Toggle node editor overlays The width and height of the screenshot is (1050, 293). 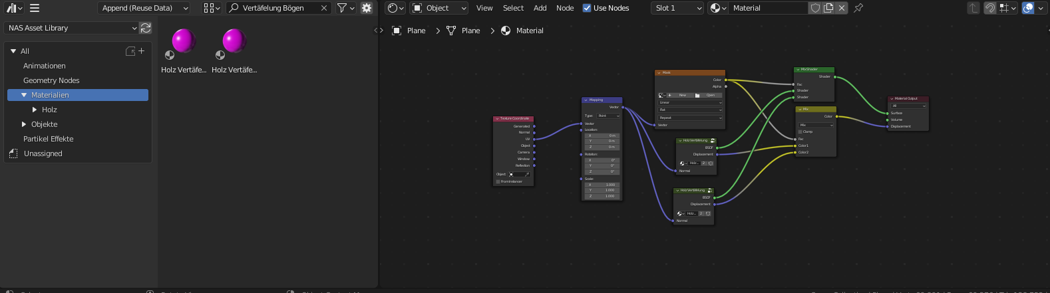coord(1028,8)
